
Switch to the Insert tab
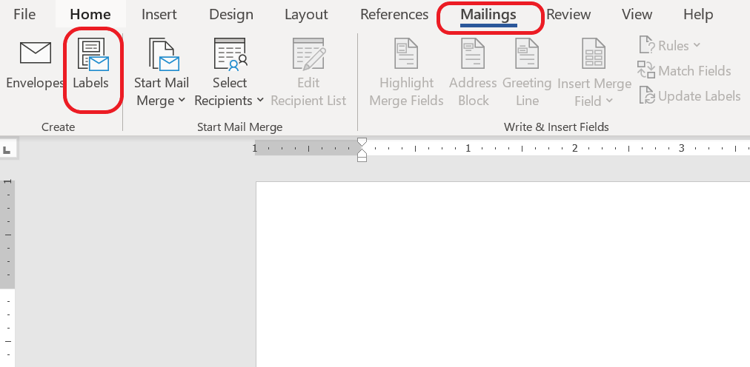(x=159, y=15)
